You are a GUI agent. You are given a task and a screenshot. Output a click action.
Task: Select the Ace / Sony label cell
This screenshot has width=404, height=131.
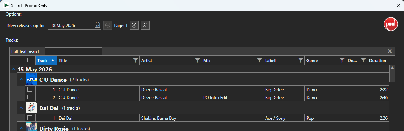pos(284,118)
